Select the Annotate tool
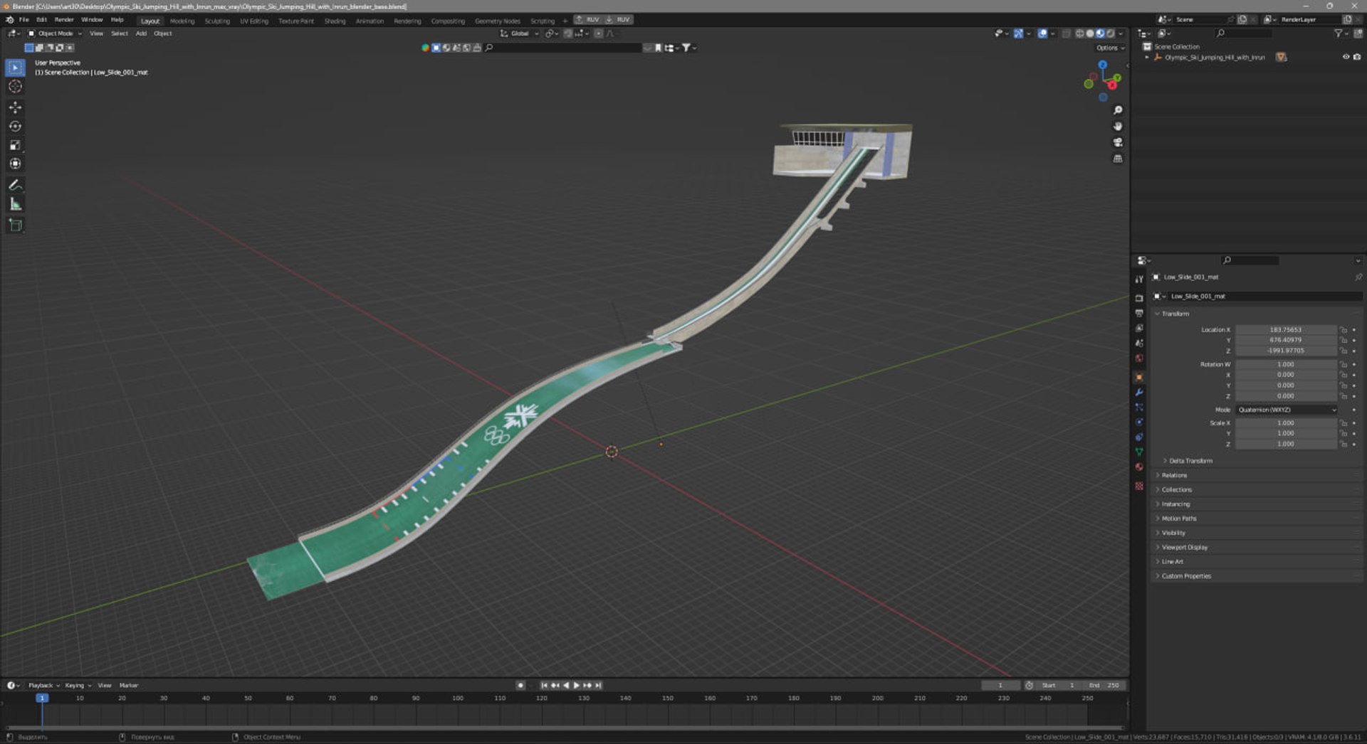 click(x=15, y=185)
